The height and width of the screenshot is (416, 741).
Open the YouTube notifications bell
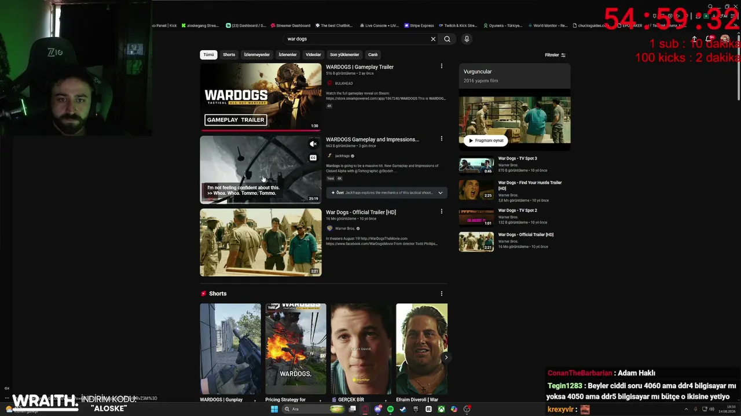709,39
